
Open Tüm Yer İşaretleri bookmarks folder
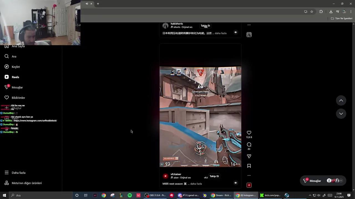click(342, 19)
